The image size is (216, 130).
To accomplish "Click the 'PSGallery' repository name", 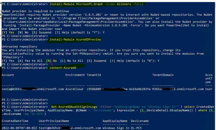I will [x=12, y=57].
